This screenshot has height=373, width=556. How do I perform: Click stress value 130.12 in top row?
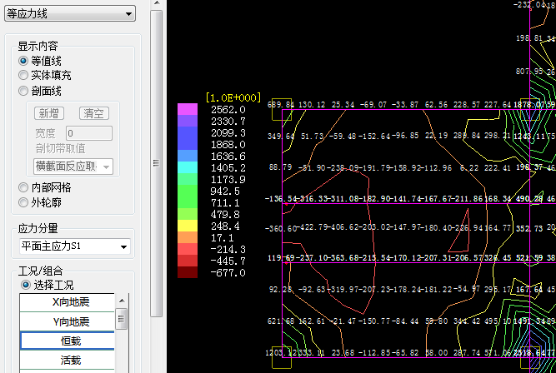pos(312,105)
